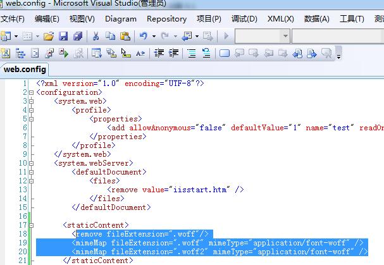Click the Clear All Bookmarks icon

326,53
